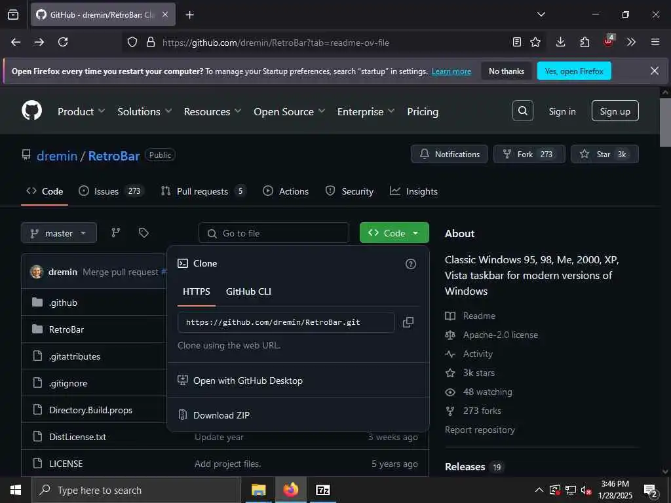Select GitHub CLI clone tab
The image size is (671, 503).
pos(248,291)
